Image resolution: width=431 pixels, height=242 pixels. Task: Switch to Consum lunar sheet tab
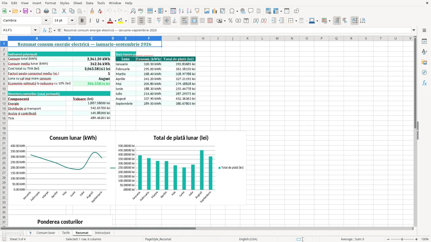pyautogui.click(x=46, y=233)
